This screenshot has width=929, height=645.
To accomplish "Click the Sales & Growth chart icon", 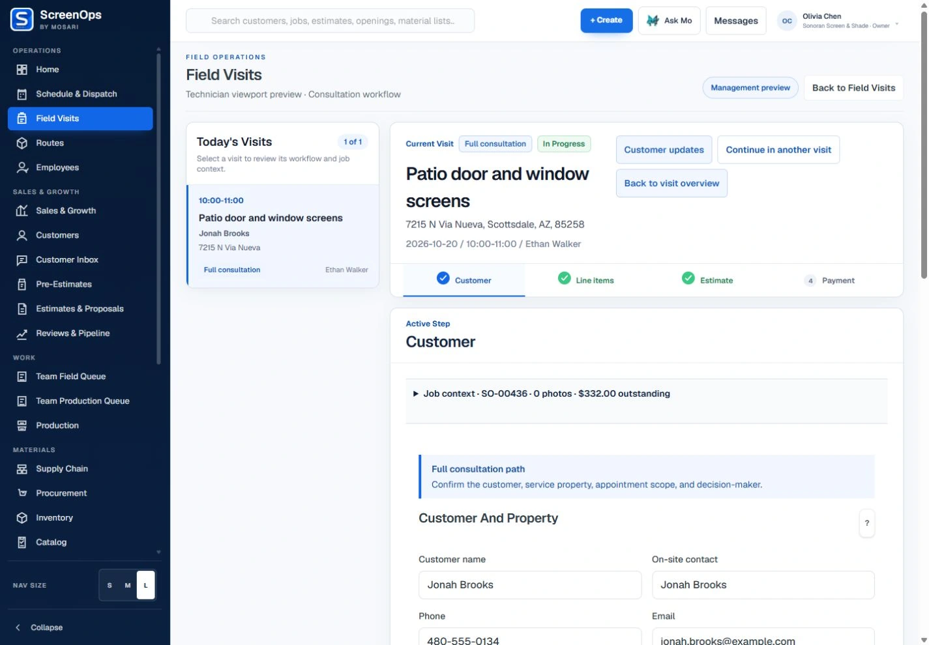I will (22, 211).
